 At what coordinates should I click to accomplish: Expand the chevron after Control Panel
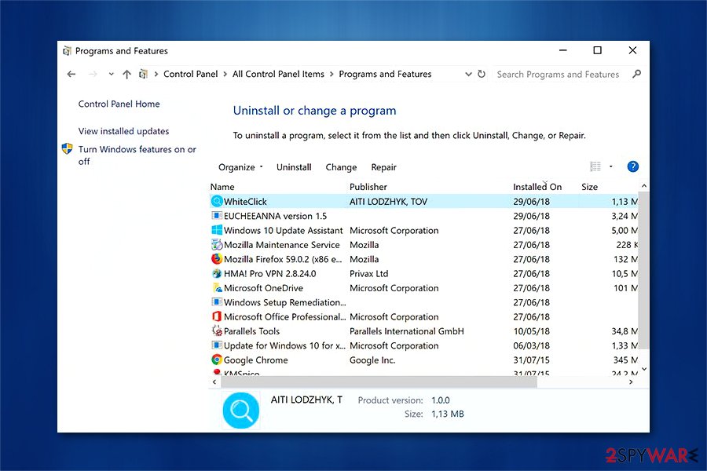click(225, 74)
